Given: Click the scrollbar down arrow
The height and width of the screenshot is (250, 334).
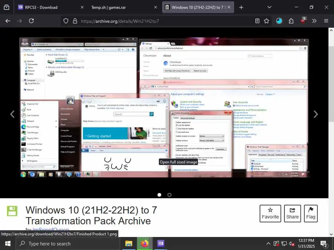Looking at the screenshot, I should point(331,234).
